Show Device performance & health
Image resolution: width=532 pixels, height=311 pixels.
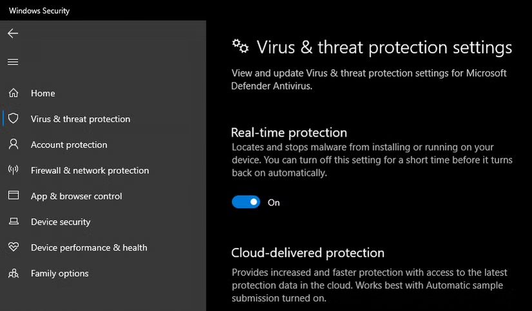coord(89,248)
